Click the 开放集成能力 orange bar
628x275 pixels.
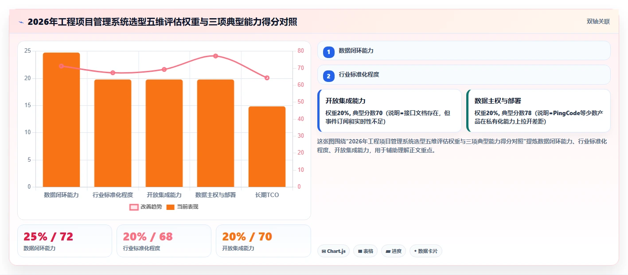point(164,133)
